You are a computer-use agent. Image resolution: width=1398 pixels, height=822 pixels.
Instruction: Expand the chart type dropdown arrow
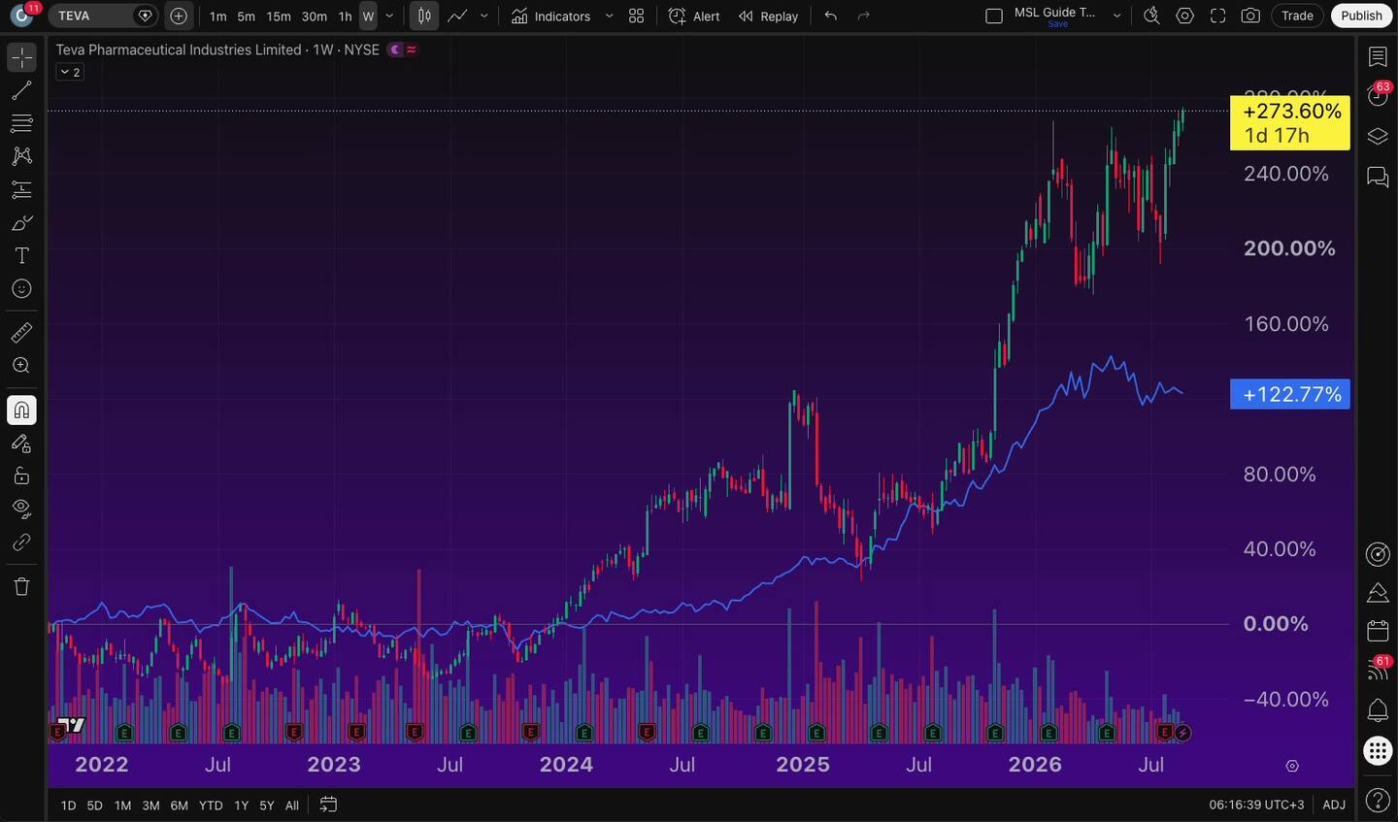[x=484, y=16]
